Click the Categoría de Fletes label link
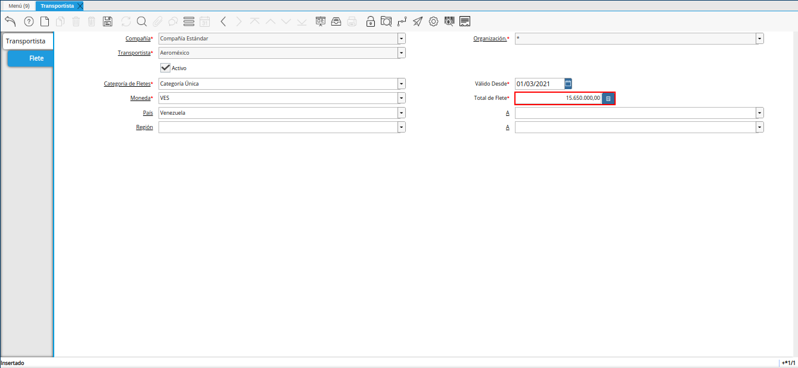798x368 pixels. tap(127, 84)
